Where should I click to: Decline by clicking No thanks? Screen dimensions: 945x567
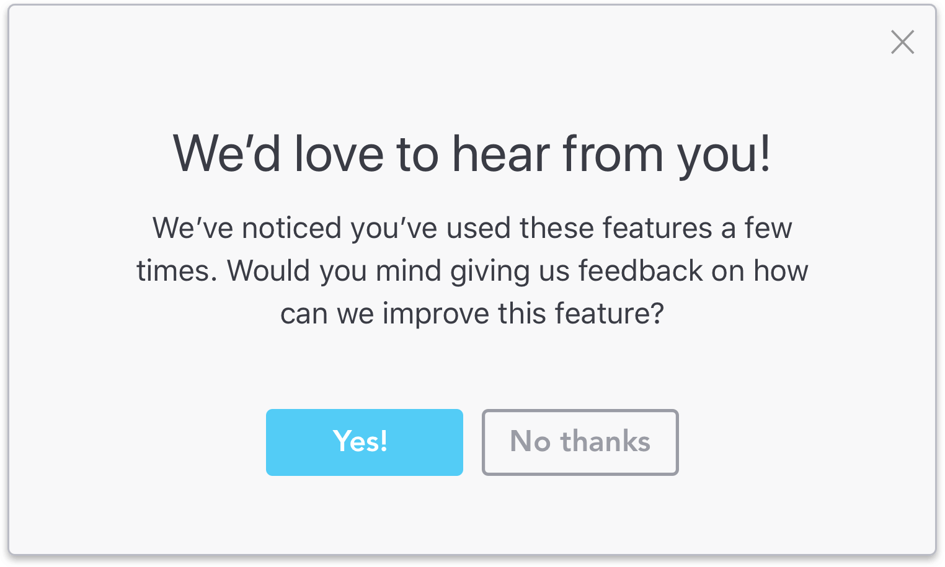point(580,442)
